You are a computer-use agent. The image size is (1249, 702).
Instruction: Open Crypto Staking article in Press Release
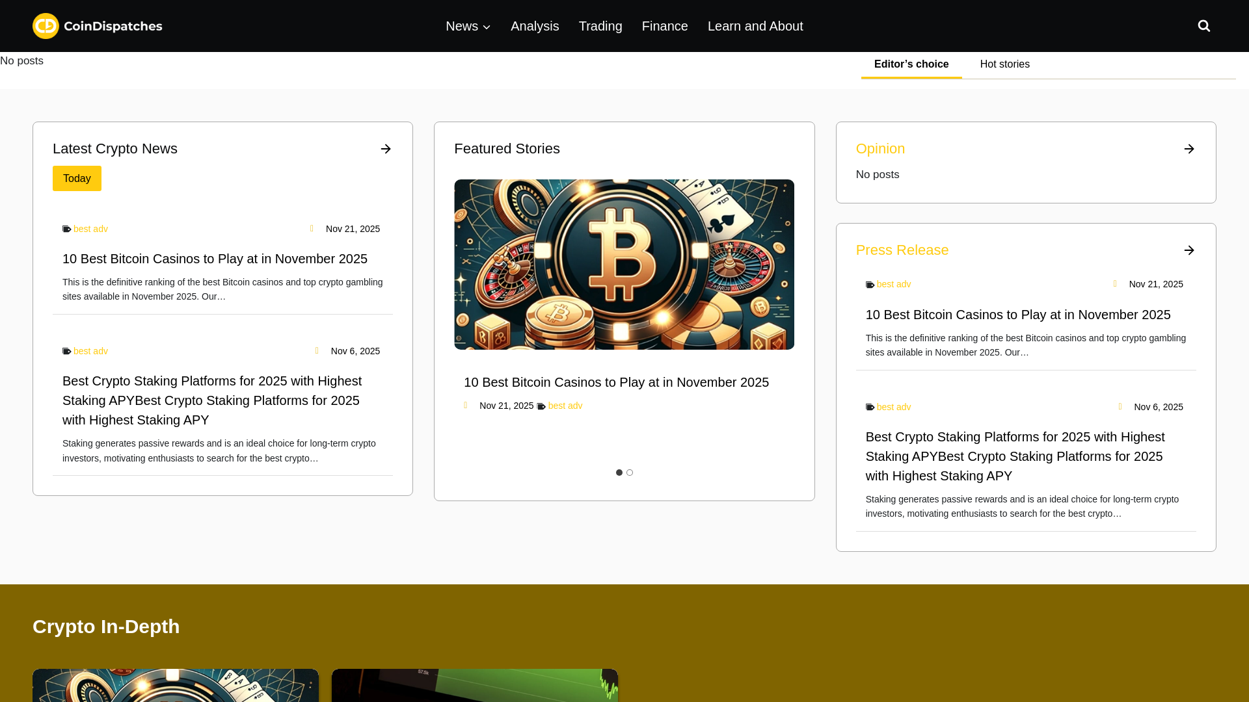tap(1015, 456)
